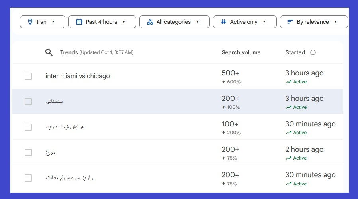Expand the Iran location dropdown arrow

coord(53,22)
